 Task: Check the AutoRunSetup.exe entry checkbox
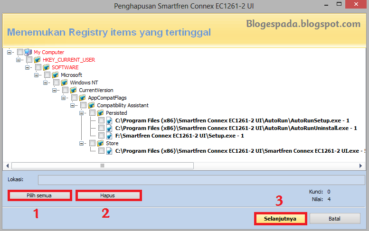point(102,120)
